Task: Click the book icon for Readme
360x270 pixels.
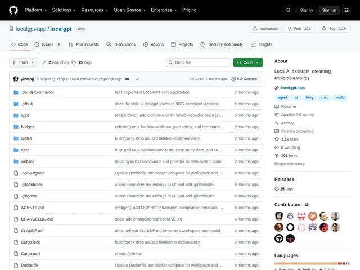Action: click(277, 106)
